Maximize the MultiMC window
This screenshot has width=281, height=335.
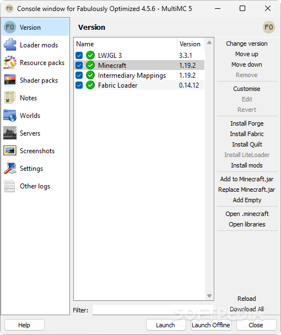242,9
